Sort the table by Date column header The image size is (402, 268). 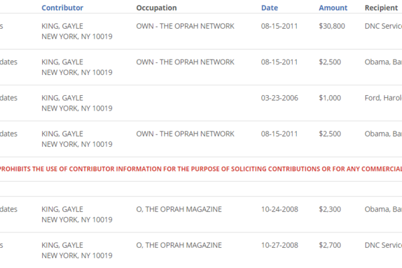269,8
